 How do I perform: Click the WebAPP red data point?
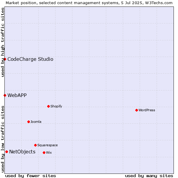point(5,95)
